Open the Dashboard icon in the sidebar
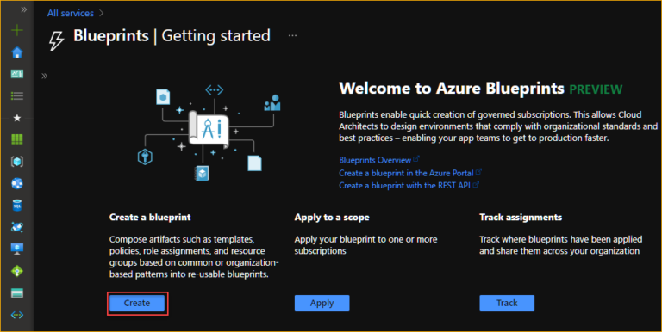The image size is (662, 332). (17, 74)
